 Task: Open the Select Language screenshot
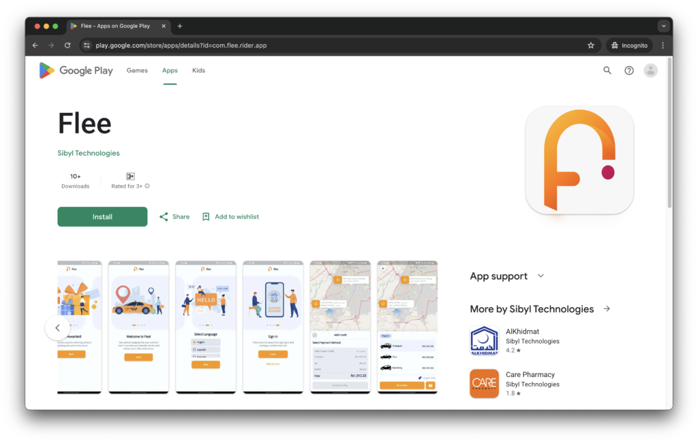206,327
